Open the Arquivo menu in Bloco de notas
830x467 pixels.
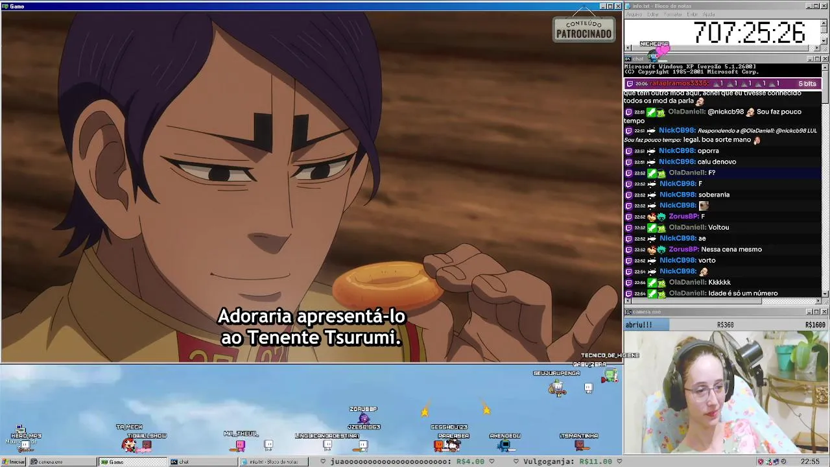(x=634, y=14)
